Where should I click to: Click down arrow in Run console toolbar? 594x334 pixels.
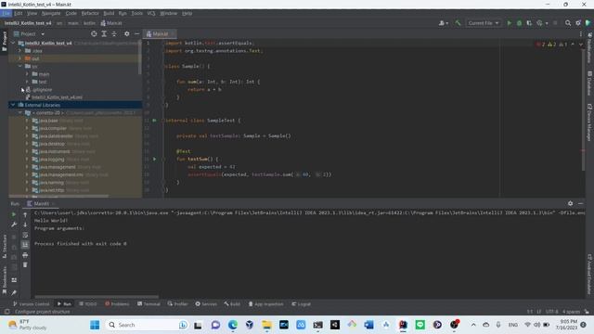pyautogui.click(x=25, y=225)
